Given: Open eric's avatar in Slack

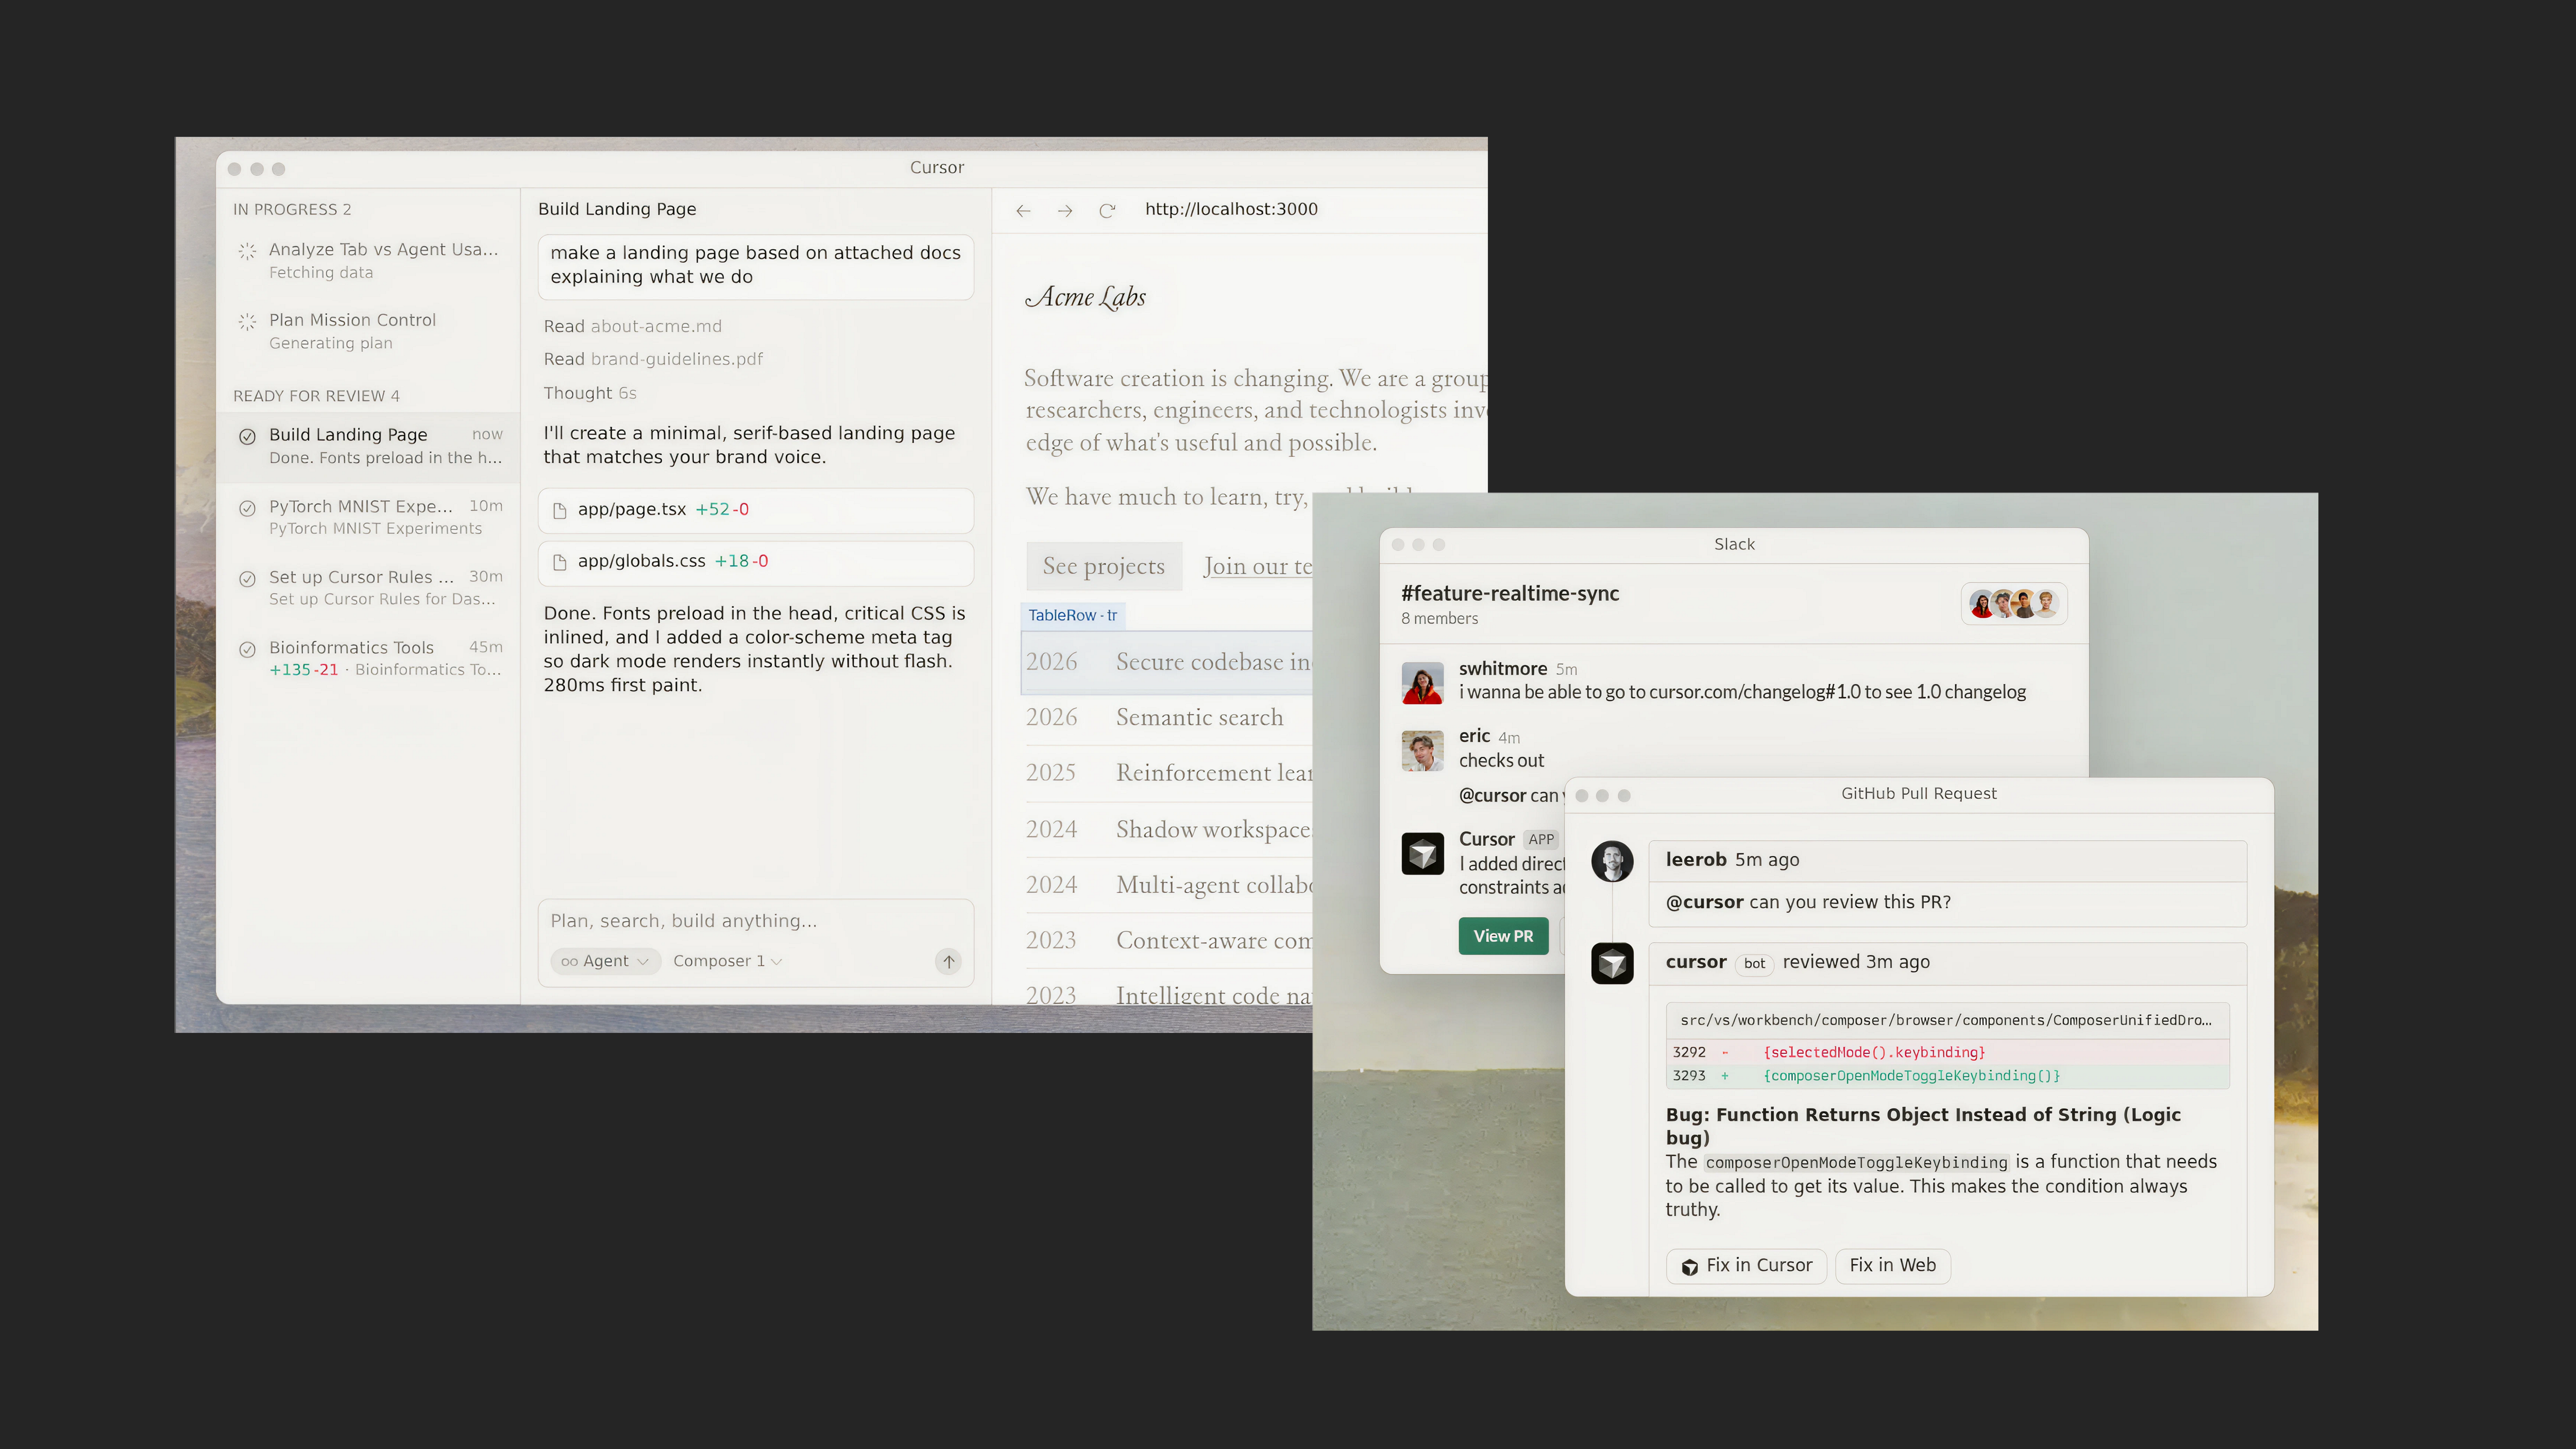Looking at the screenshot, I should [1422, 750].
